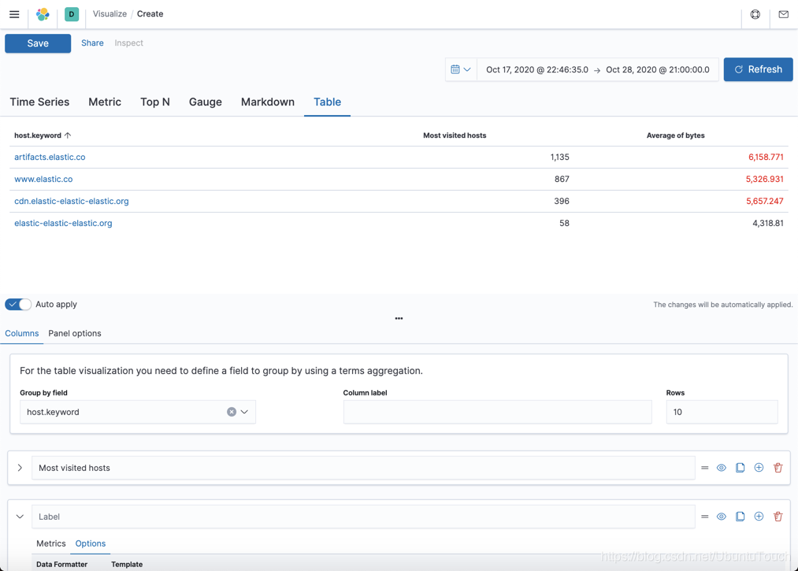Switch to the Top N tab
The width and height of the screenshot is (798, 571).
[x=155, y=102]
